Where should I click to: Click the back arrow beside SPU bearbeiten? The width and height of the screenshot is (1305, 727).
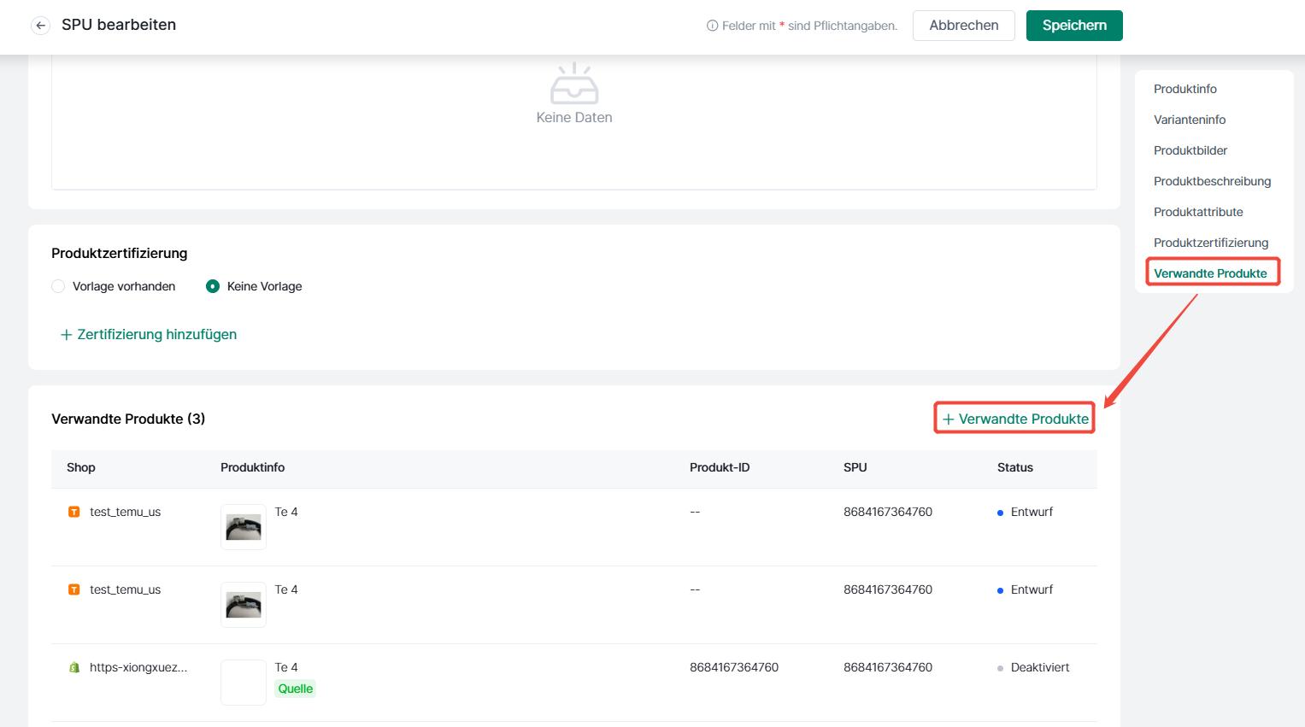click(x=40, y=26)
